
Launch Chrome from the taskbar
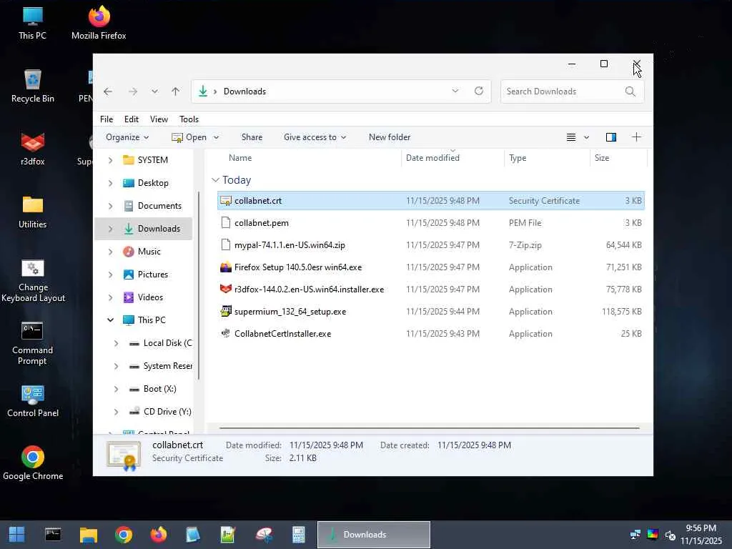click(x=124, y=535)
